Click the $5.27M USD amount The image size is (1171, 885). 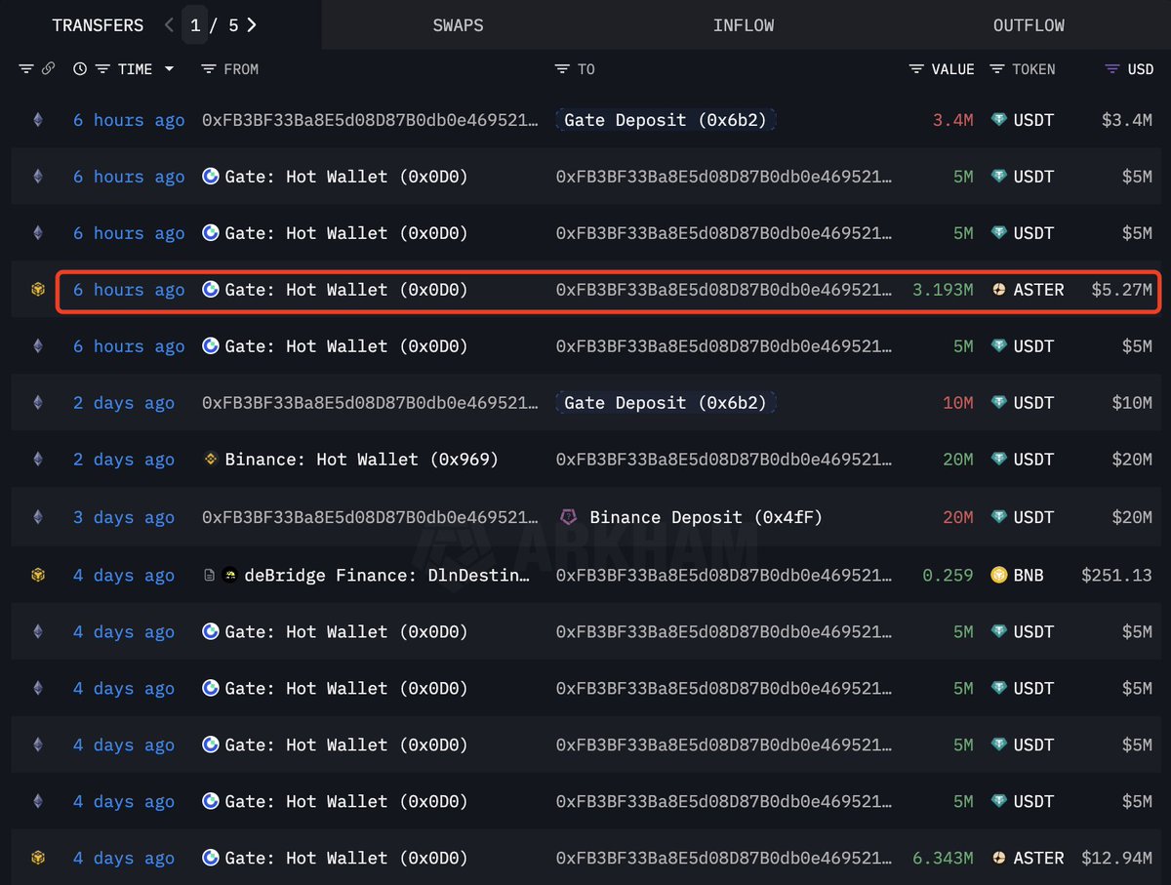[x=1121, y=290]
